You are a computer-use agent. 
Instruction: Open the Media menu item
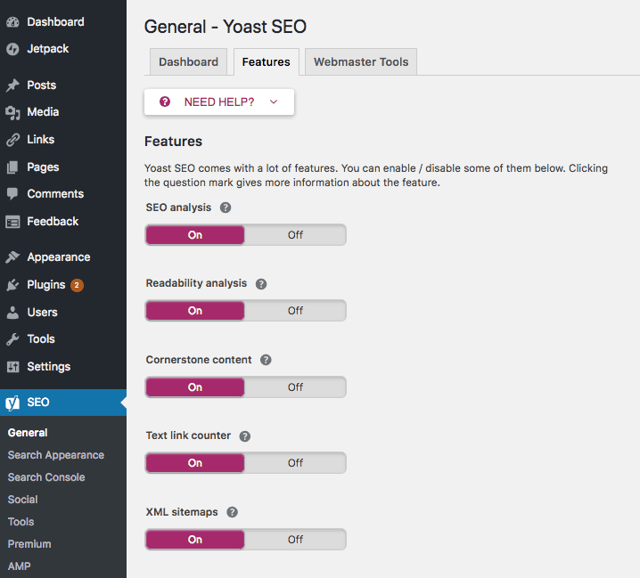(x=43, y=112)
